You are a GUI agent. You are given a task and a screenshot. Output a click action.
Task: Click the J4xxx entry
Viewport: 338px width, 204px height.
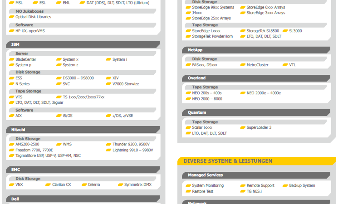[197, 13]
